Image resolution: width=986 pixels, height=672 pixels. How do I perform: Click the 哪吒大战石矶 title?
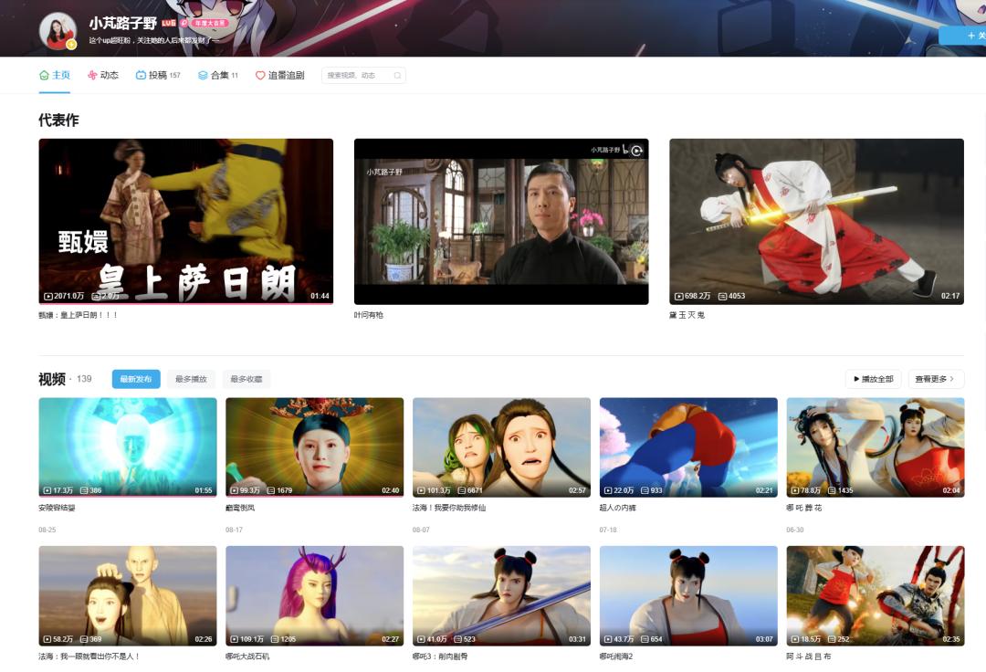(x=247, y=656)
